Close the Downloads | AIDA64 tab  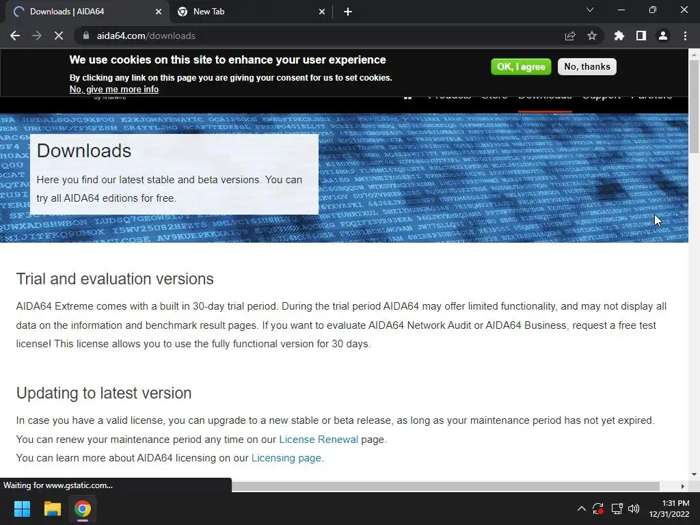[x=159, y=12]
